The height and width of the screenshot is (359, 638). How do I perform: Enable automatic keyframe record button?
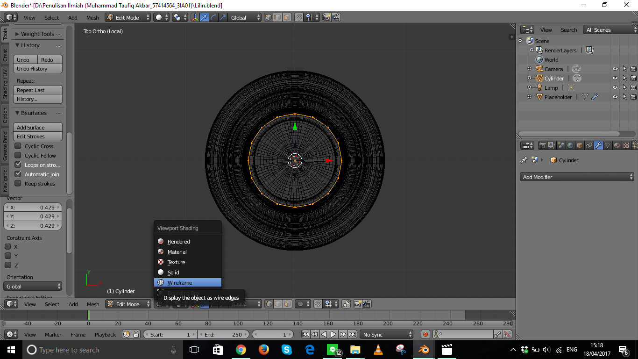(425, 334)
